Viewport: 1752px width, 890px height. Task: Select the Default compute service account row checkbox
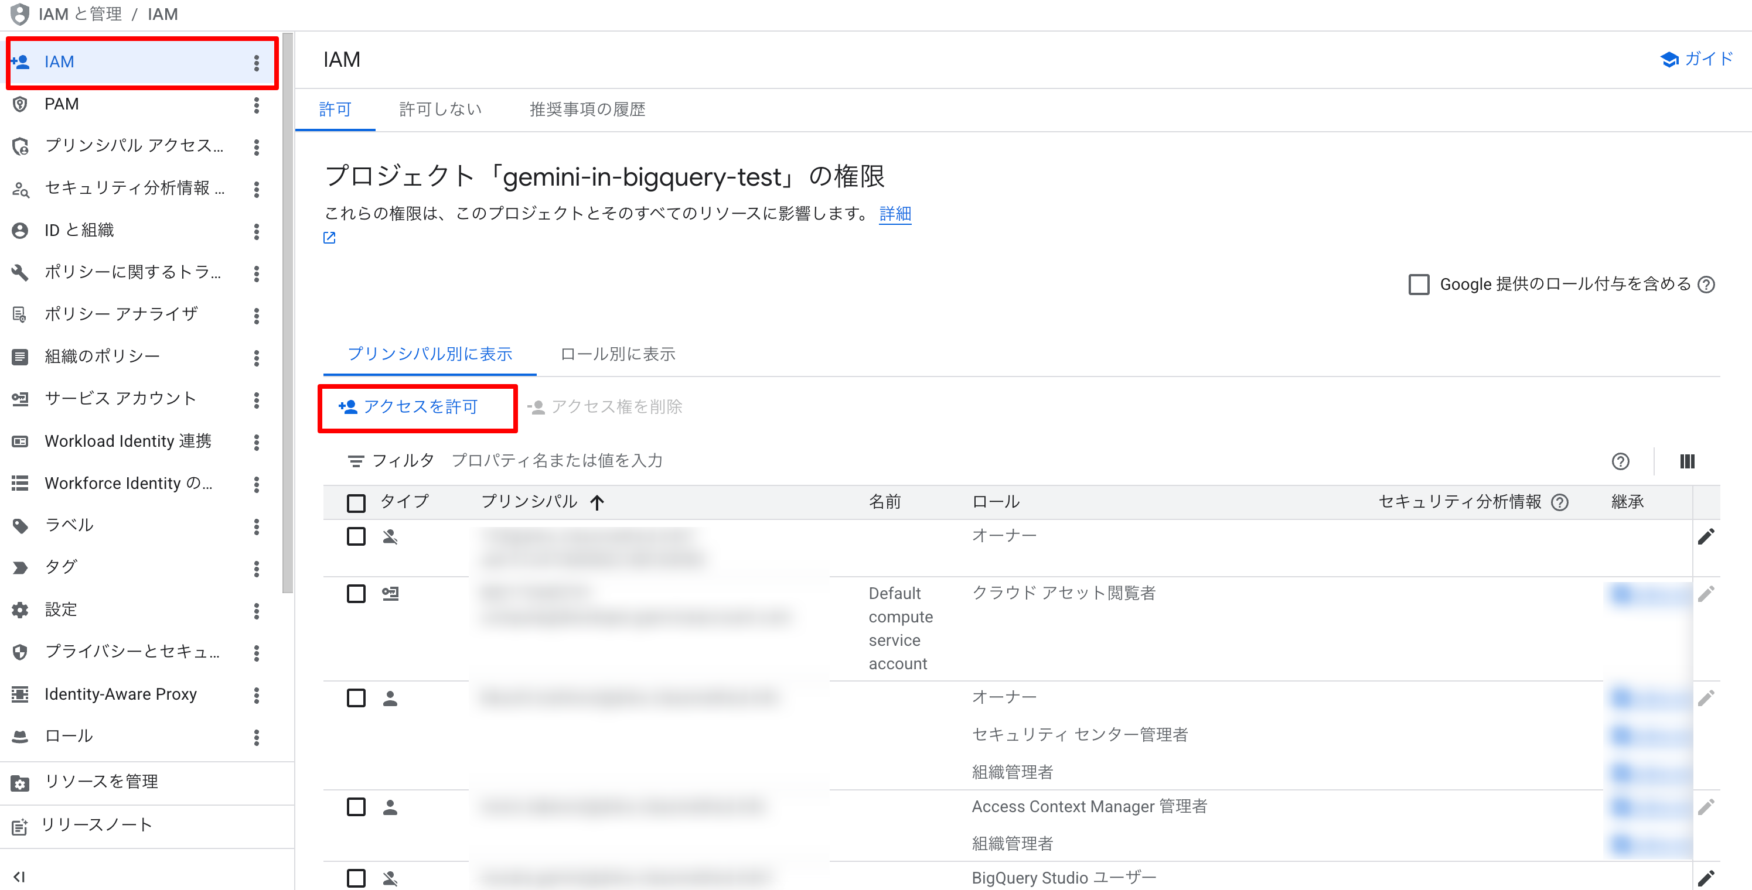point(356,593)
